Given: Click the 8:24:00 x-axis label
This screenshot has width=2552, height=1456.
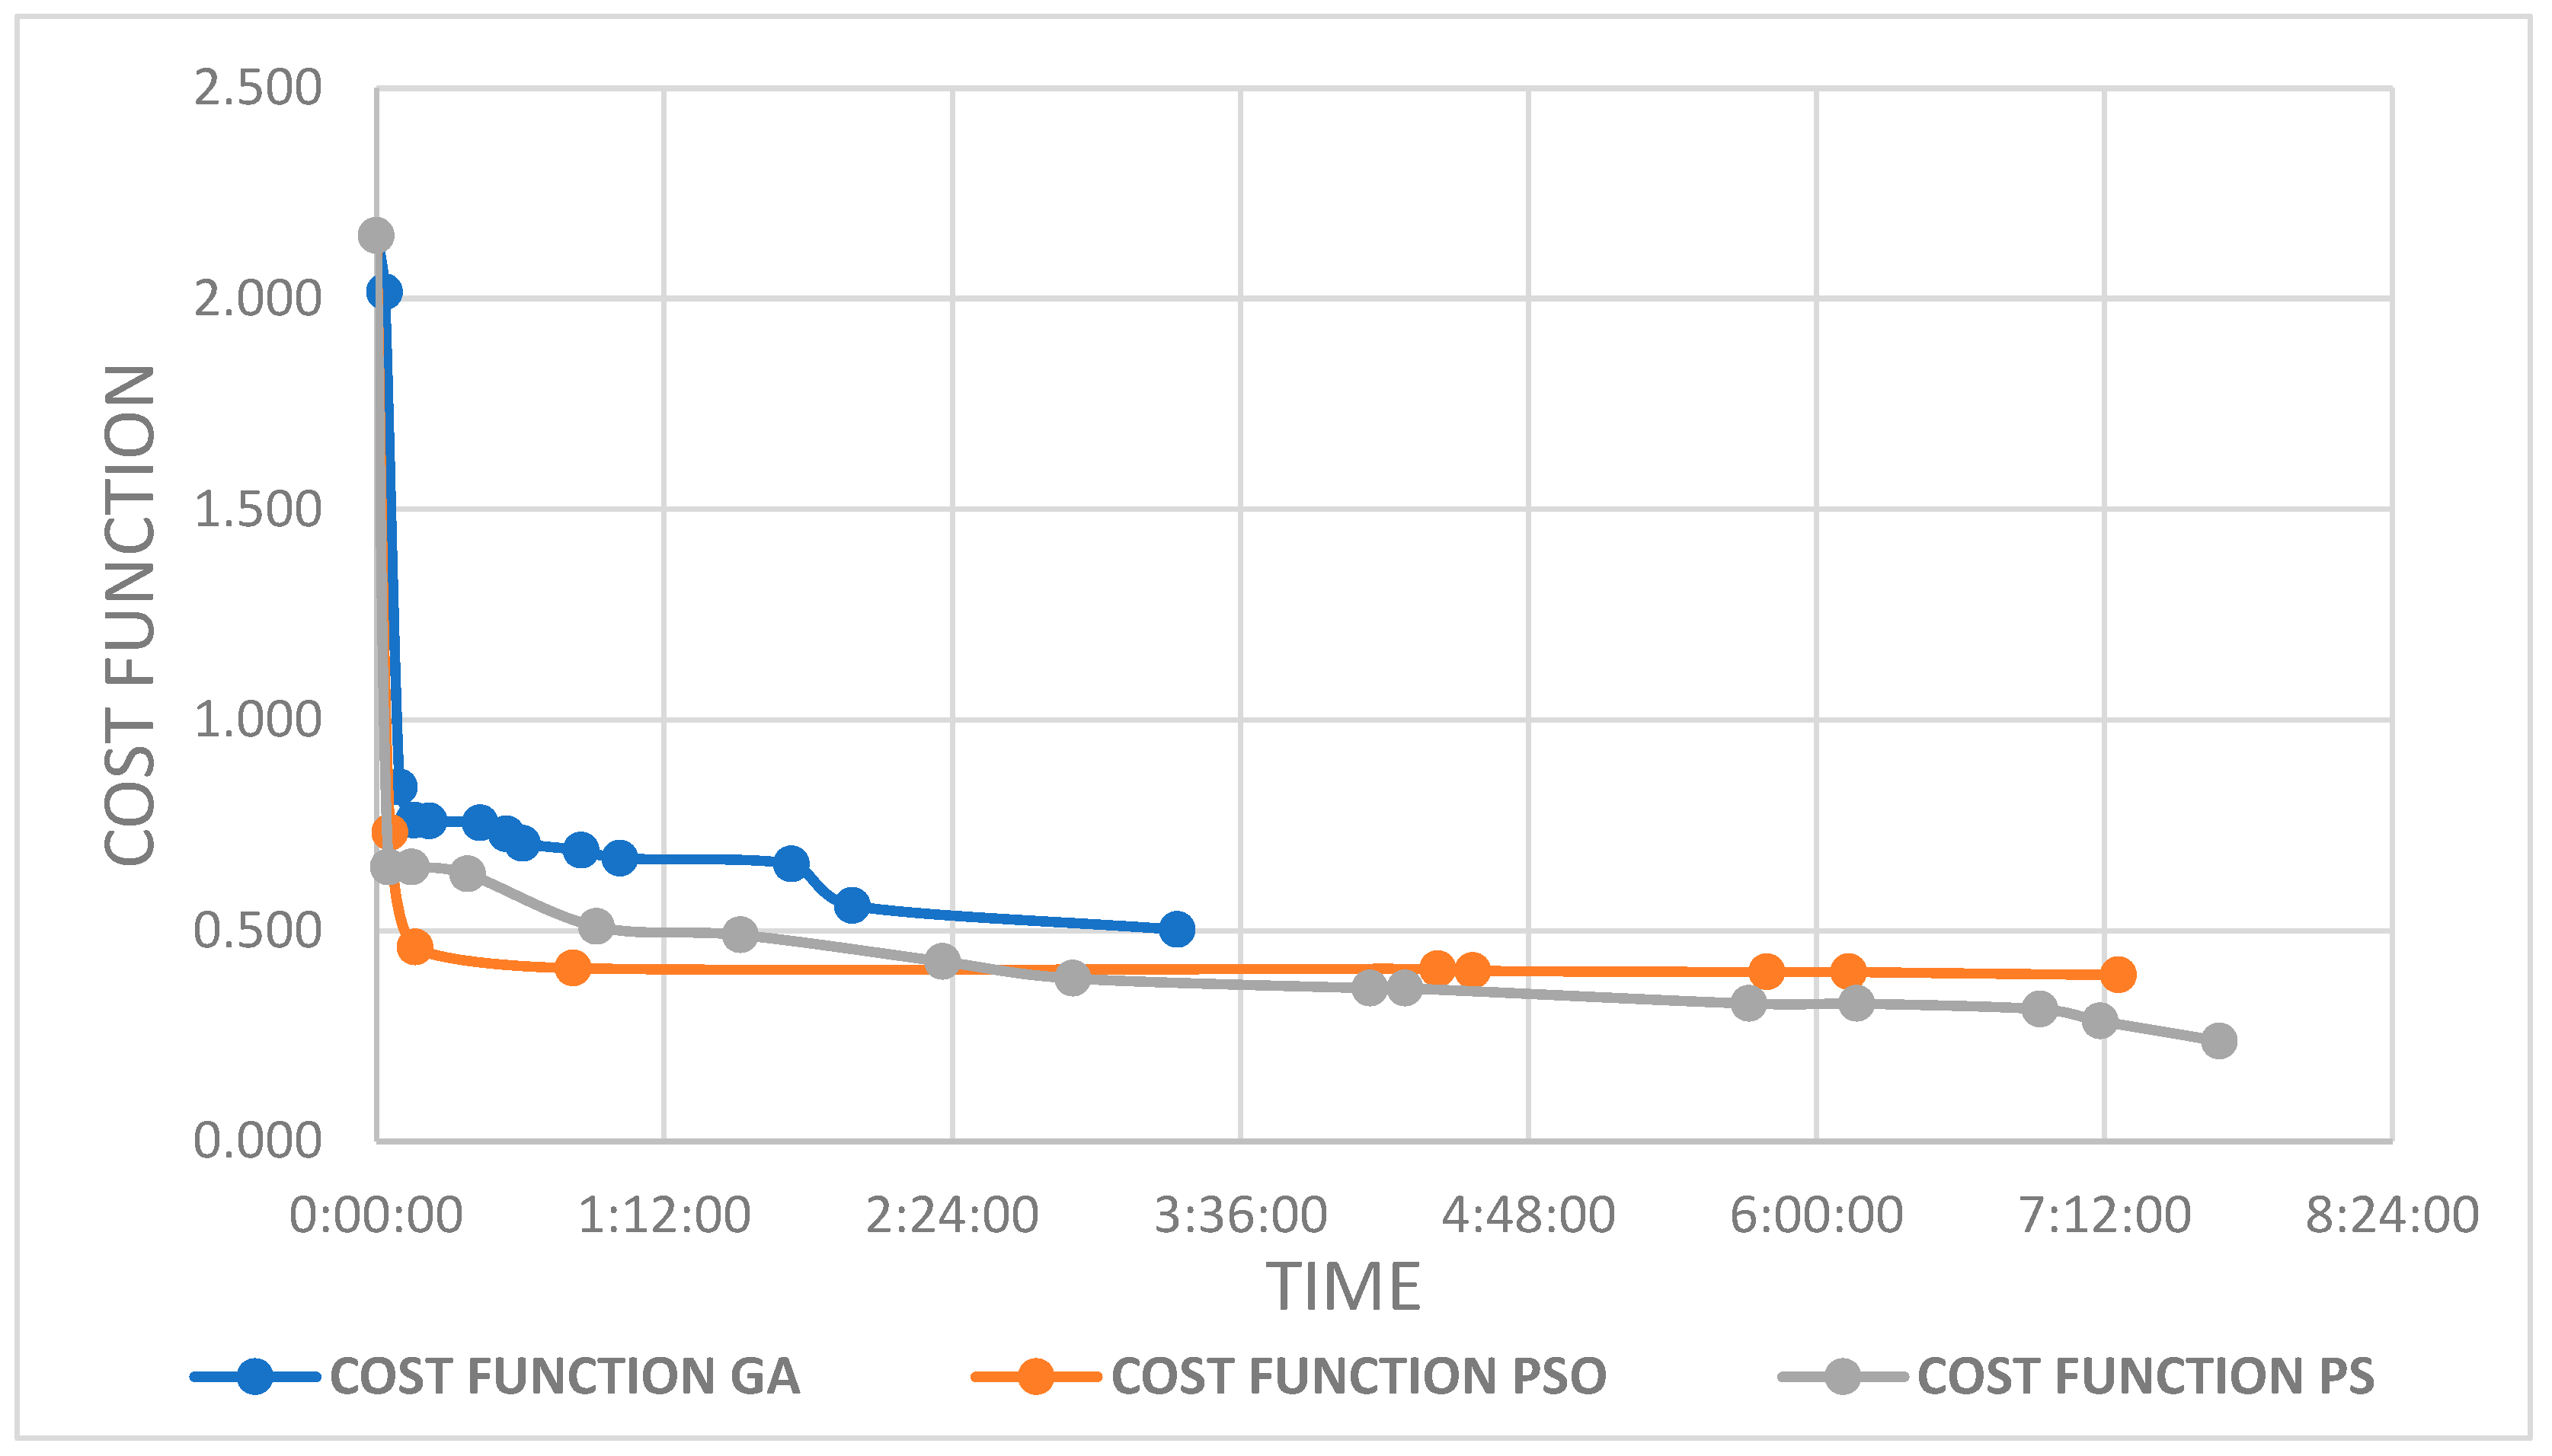Looking at the screenshot, I should 2392,1216.
